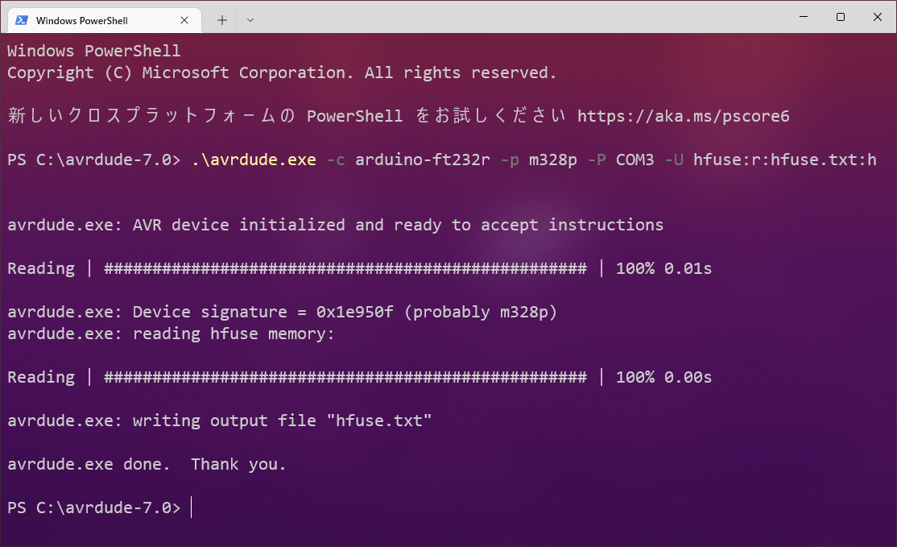Maximize the terminal window
This screenshot has height=547, width=897.
click(x=840, y=17)
